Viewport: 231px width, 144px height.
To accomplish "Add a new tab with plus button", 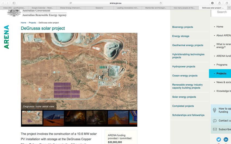I will [229, 8].
